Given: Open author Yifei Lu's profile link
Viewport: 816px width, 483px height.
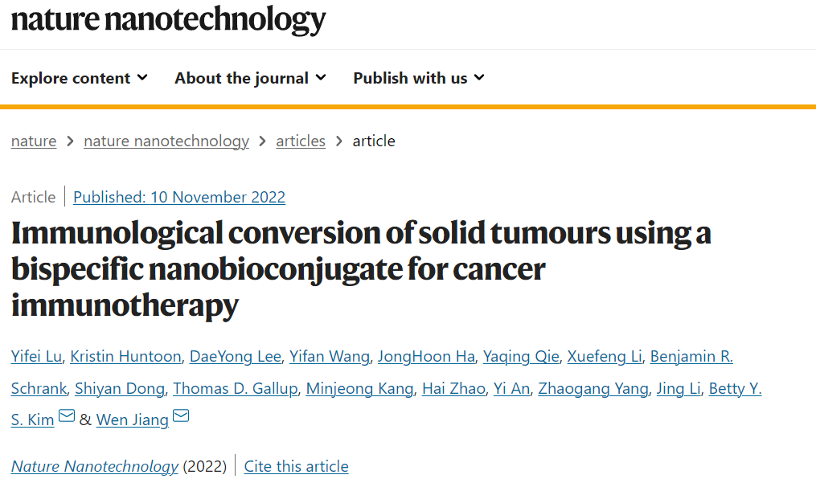Looking at the screenshot, I should (x=36, y=357).
